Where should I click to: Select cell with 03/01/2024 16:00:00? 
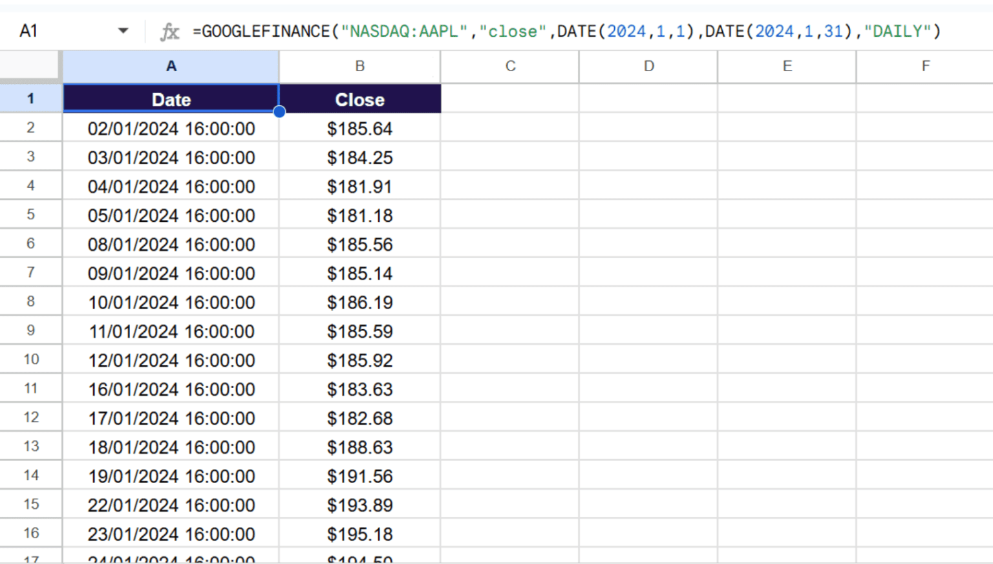(171, 157)
